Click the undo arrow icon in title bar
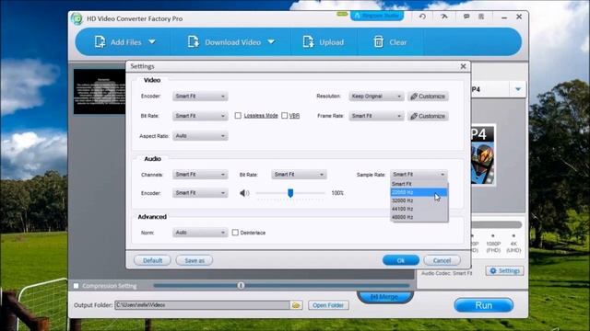 click(422, 17)
